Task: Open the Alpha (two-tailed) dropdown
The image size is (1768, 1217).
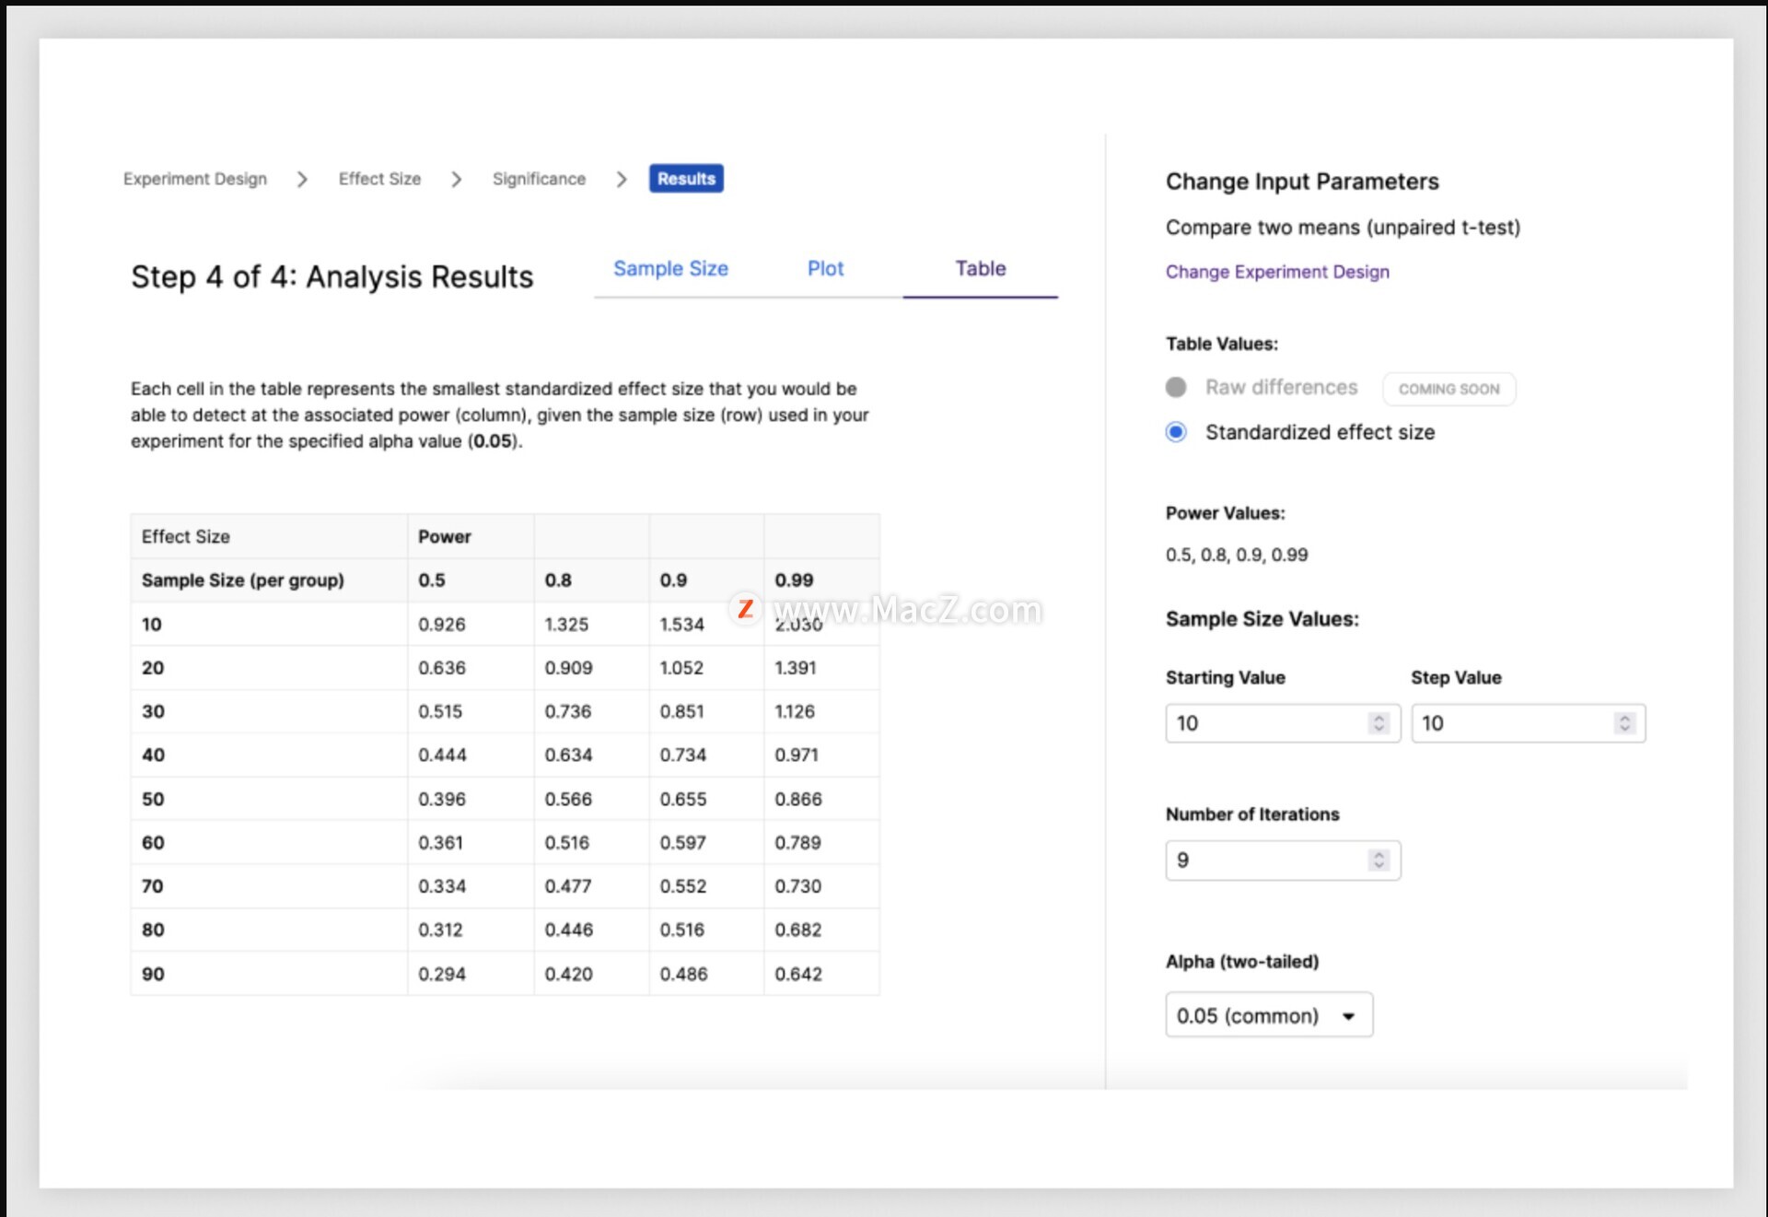Action: 1268,1015
